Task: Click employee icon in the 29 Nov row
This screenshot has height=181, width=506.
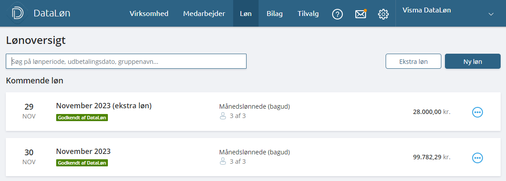Action: tap(222, 116)
